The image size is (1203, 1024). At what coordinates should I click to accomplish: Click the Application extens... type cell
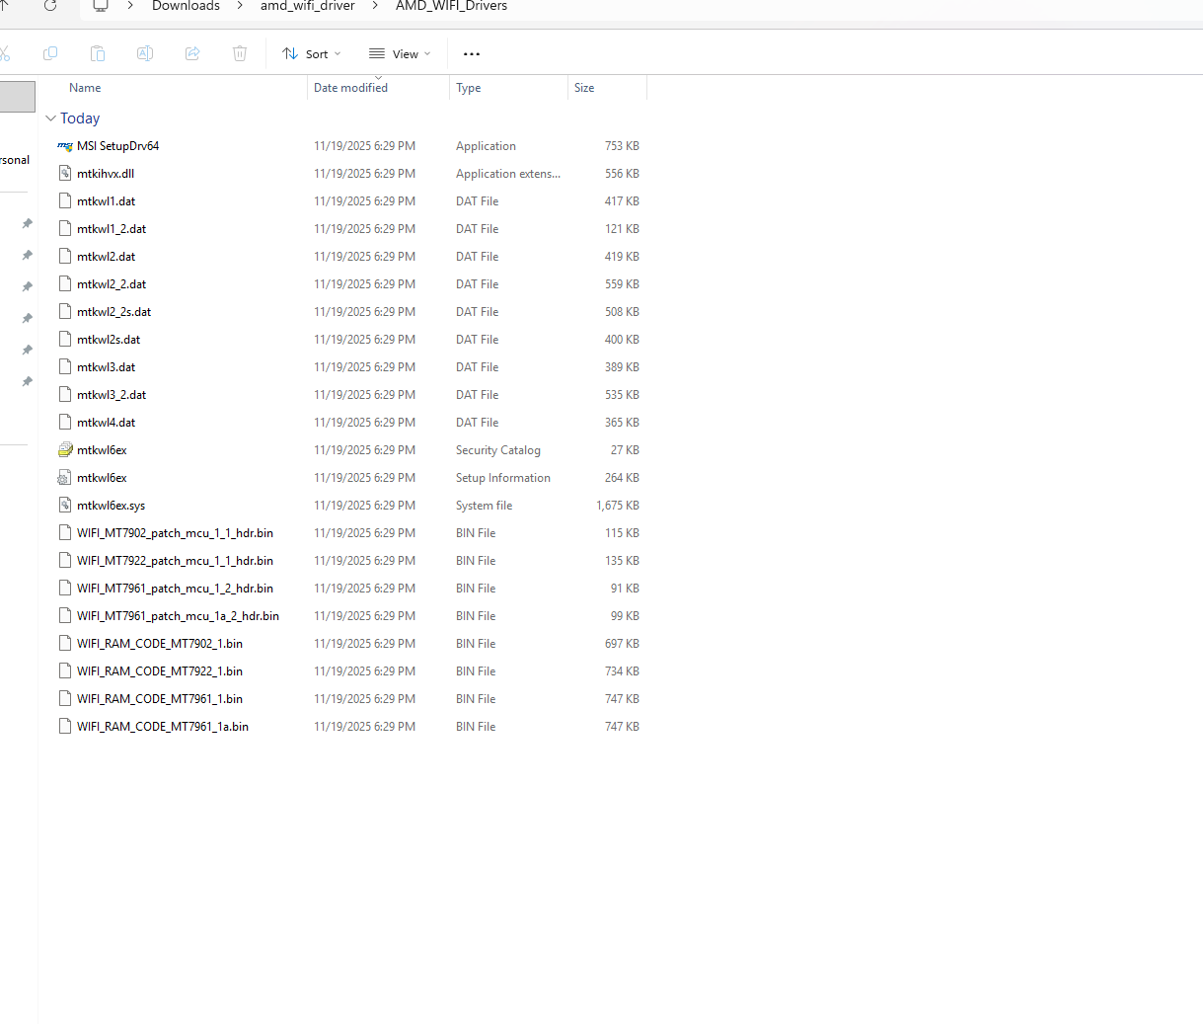[x=508, y=174]
